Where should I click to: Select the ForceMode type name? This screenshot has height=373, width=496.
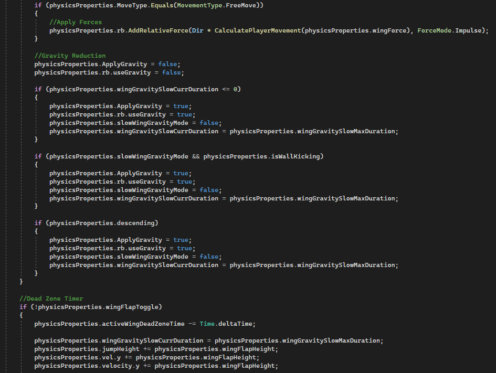click(x=434, y=30)
